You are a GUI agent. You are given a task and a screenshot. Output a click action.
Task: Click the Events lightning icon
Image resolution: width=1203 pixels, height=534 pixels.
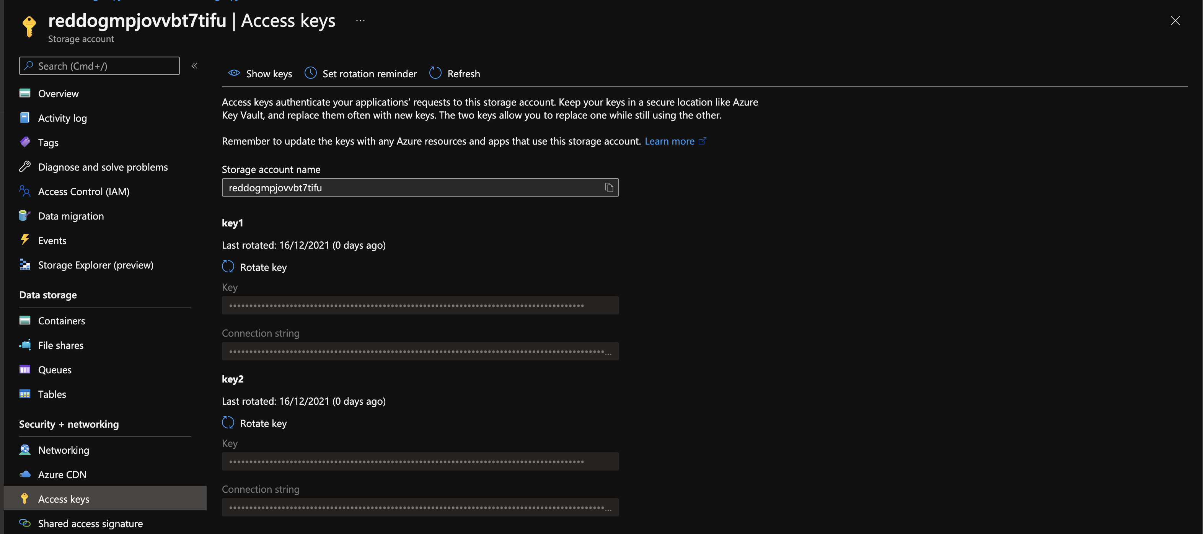tap(25, 240)
